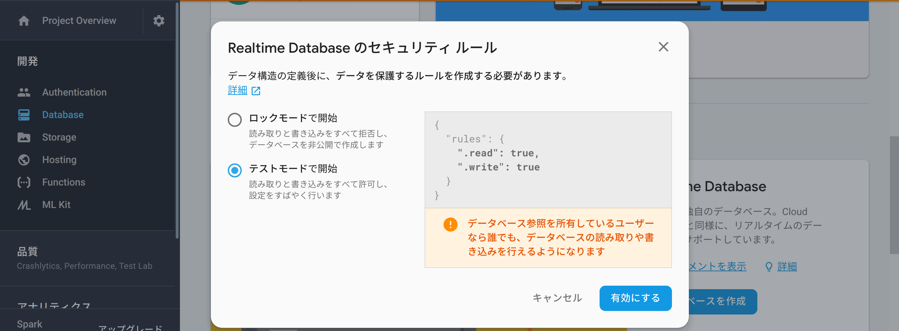The width and height of the screenshot is (899, 331).
Task: Click the ".read": true line
Action: click(x=498, y=153)
